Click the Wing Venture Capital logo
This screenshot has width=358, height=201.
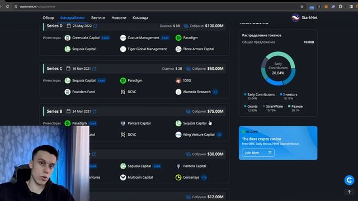(178, 135)
